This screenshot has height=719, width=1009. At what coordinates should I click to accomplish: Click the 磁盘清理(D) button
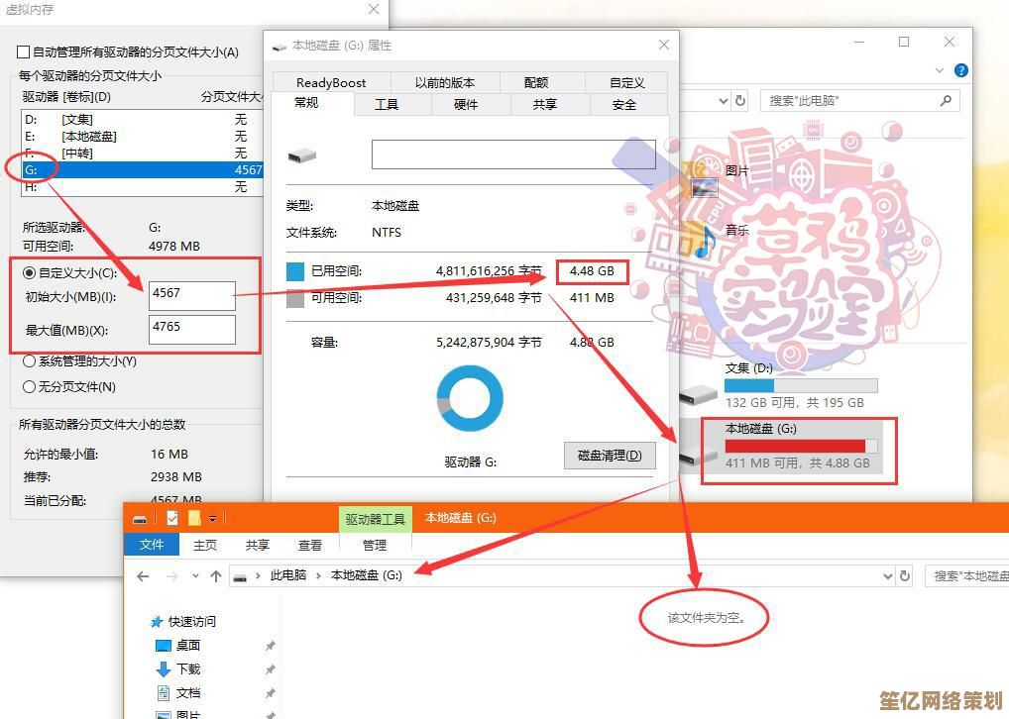click(610, 456)
